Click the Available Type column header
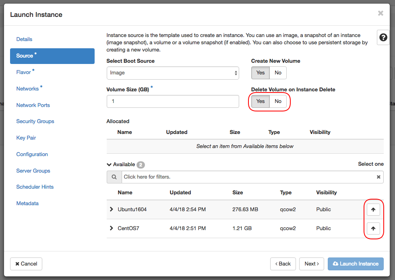The width and height of the screenshot is (395, 280). [x=285, y=193]
